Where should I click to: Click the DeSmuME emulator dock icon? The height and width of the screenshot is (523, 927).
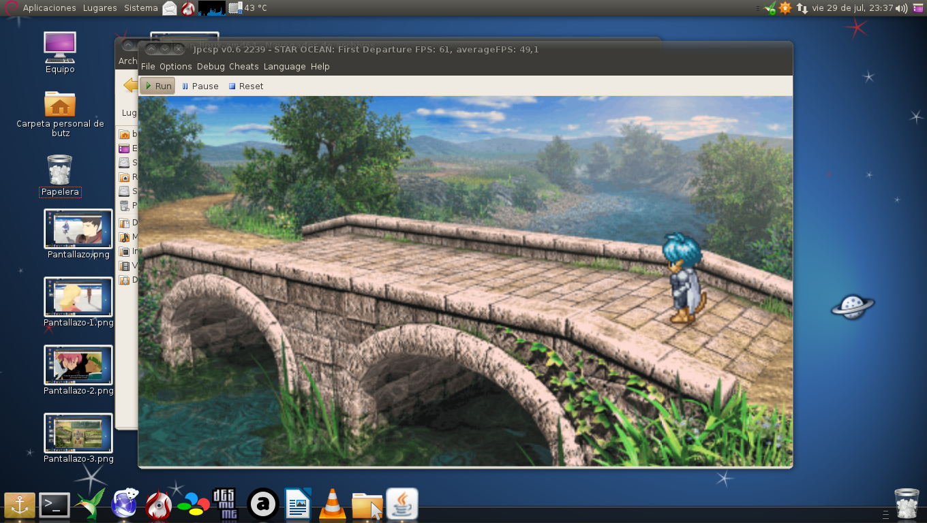pyautogui.click(x=225, y=505)
